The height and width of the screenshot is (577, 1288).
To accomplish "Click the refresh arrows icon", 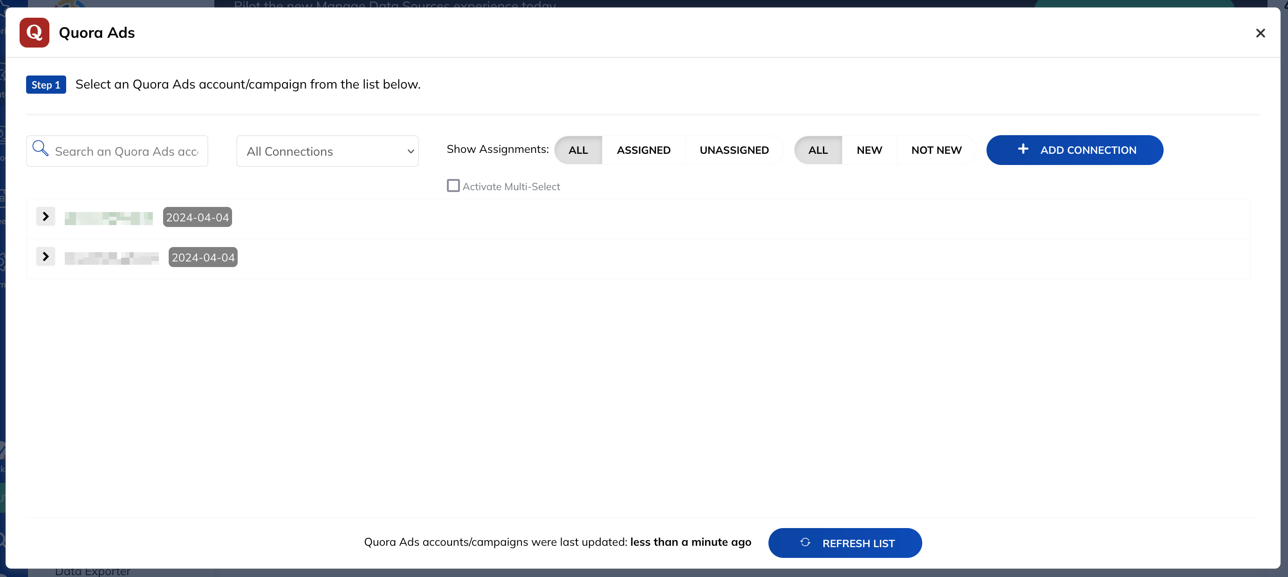I will pyautogui.click(x=805, y=543).
